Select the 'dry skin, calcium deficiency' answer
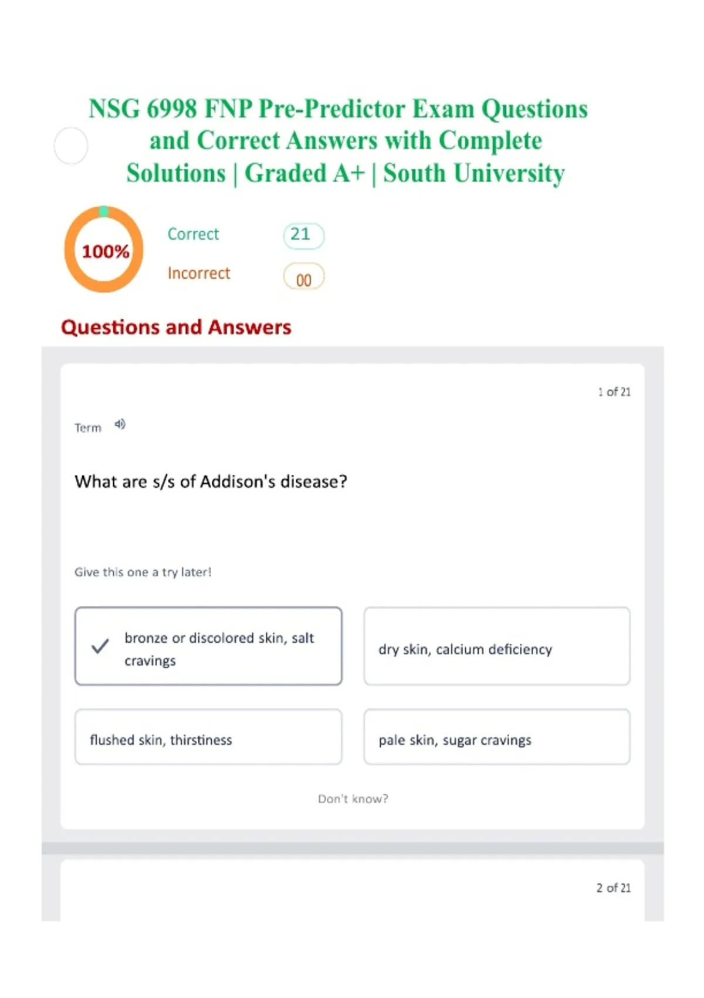Viewport: 704px width, 998px height. (x=496, y=646)
